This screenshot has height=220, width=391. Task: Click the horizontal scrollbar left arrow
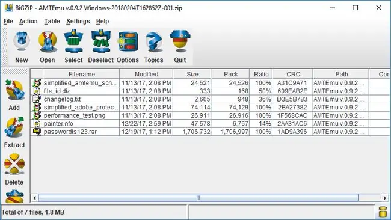[x=35, y=198]
